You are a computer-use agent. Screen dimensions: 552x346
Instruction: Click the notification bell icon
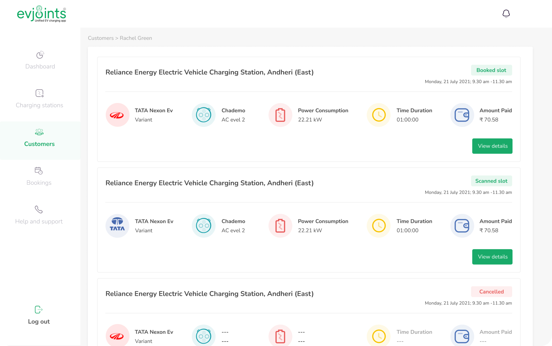click(x=506, y=14)
